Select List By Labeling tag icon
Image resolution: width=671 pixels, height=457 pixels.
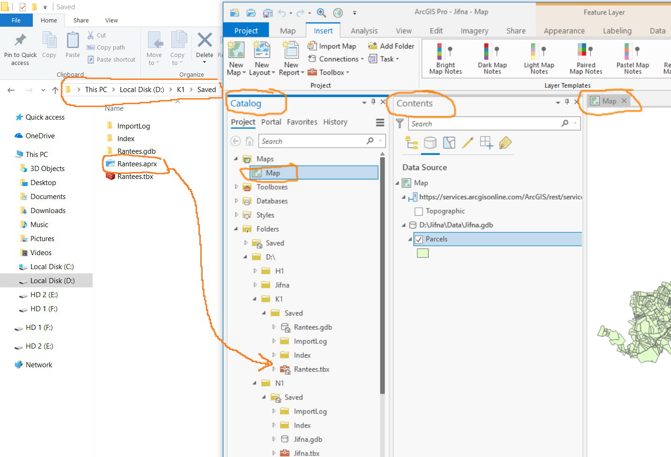tap(505, 143)
